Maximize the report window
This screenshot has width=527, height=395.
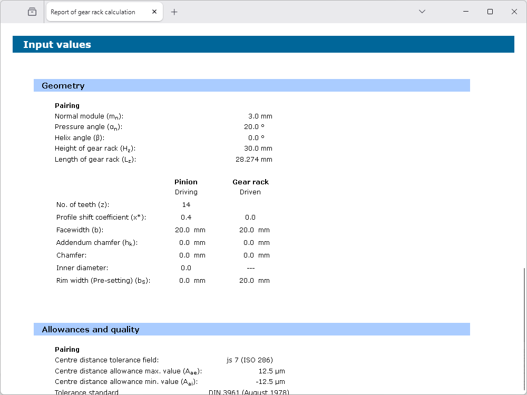(x=490, y=12)
